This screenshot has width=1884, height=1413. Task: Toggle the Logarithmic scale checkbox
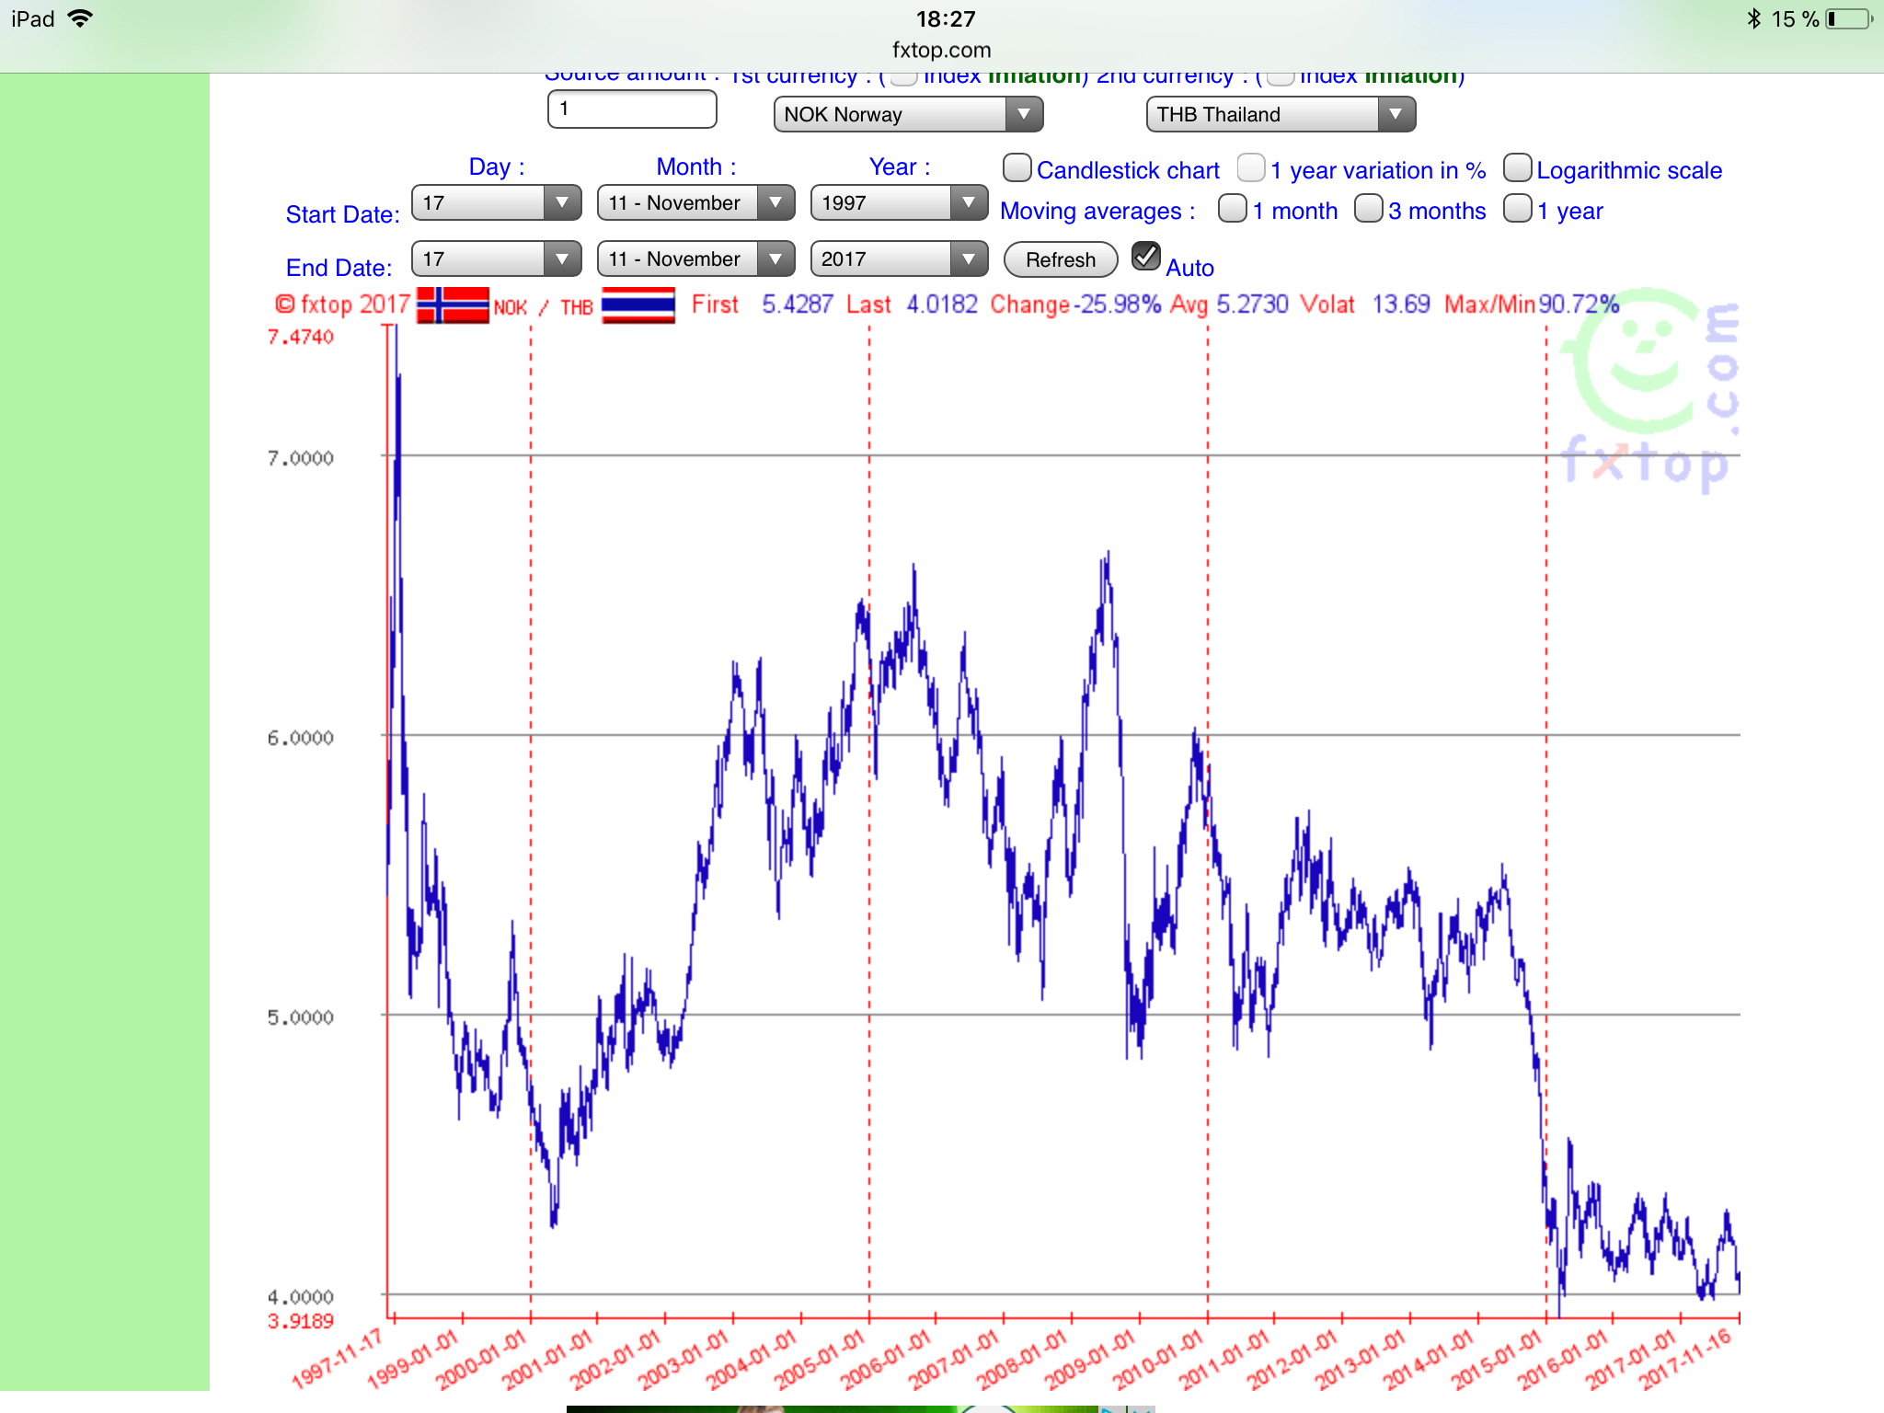pyautogui.click(x=1517, y=168)
